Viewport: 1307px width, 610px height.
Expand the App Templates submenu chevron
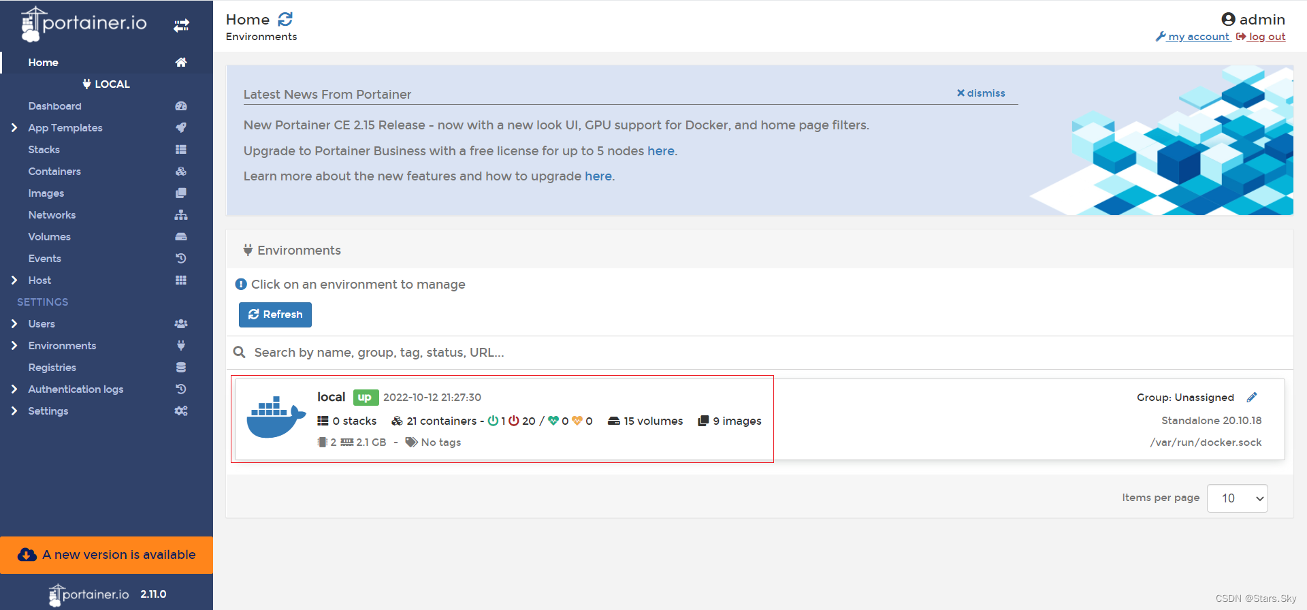coord(14,128)
